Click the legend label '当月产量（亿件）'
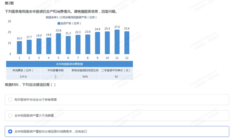Image resolution: width=230 pixels, height=138 pixels. click(71, 23)
